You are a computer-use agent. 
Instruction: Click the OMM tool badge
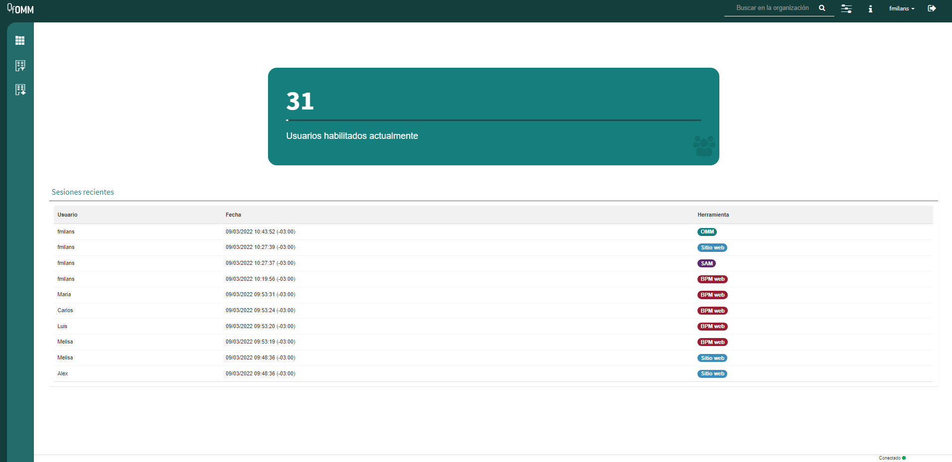(x=707, y=232)
